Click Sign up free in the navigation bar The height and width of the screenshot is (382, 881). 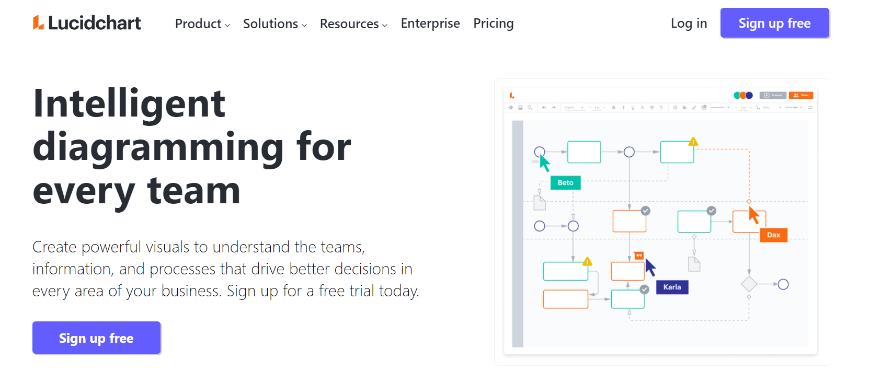coord(774,23)
